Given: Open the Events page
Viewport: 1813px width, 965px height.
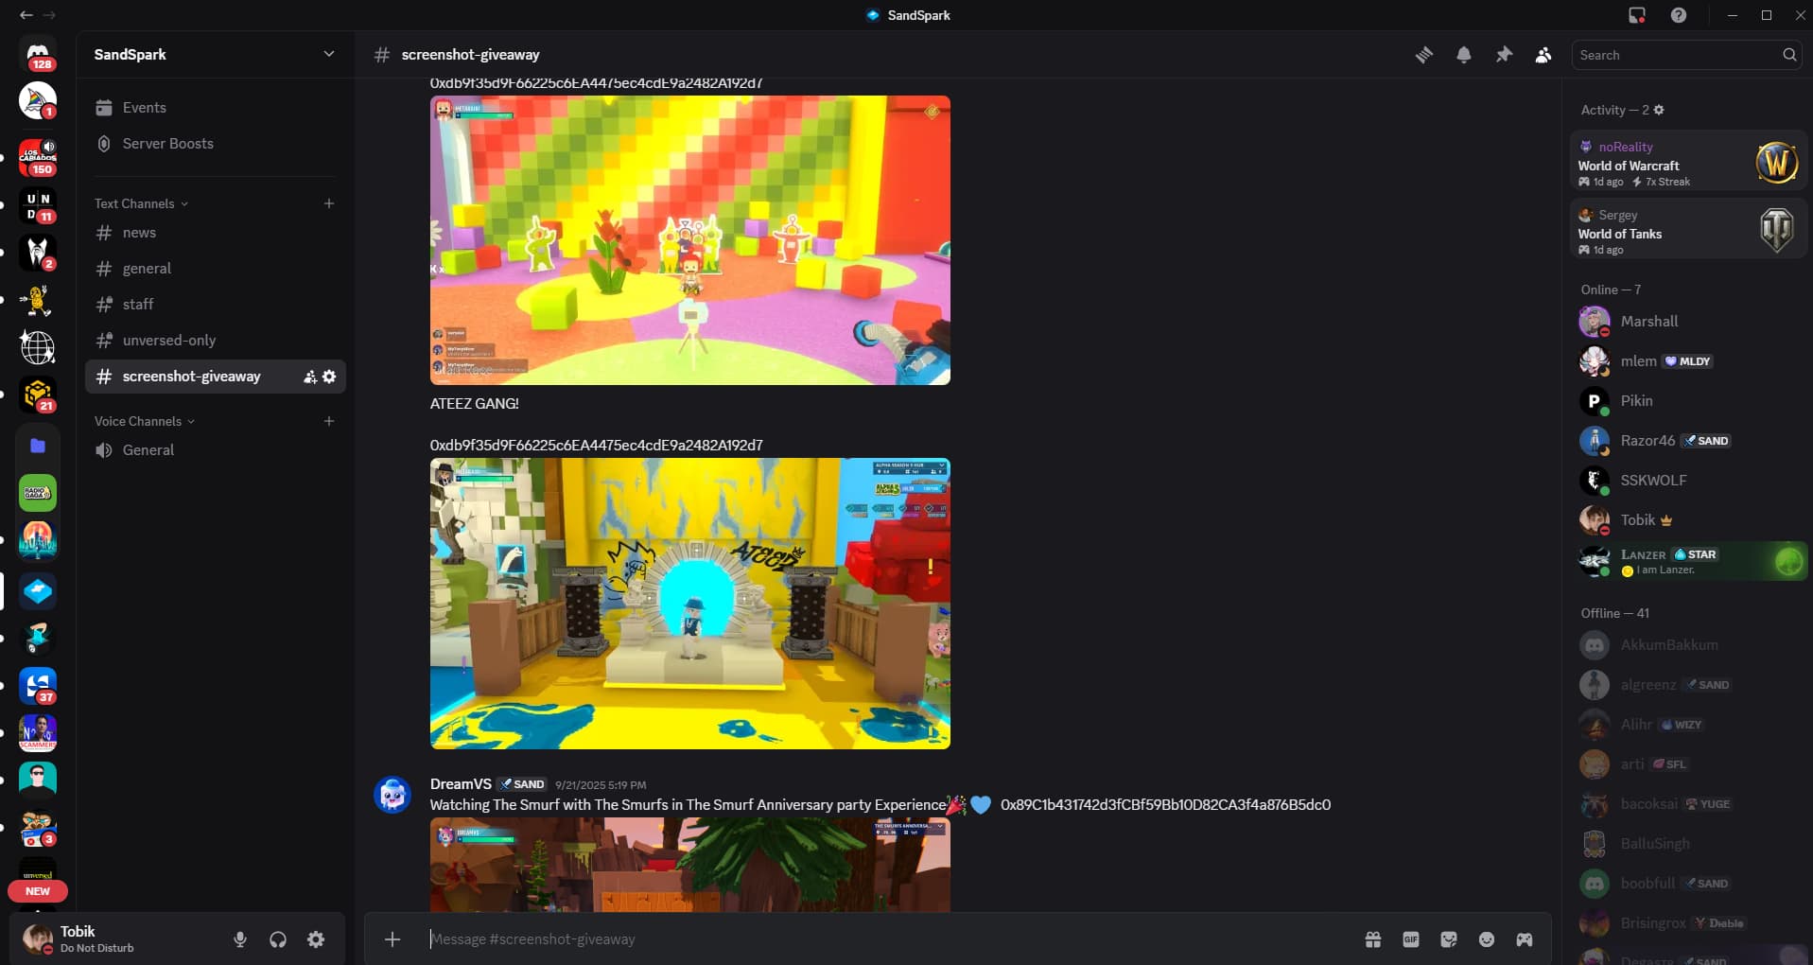Looking at the screenshot, I should [215, 108].
